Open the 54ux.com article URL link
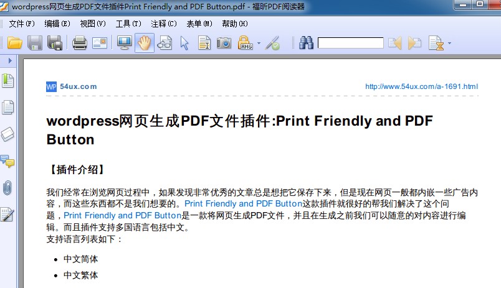 click(x=421, y=86)
